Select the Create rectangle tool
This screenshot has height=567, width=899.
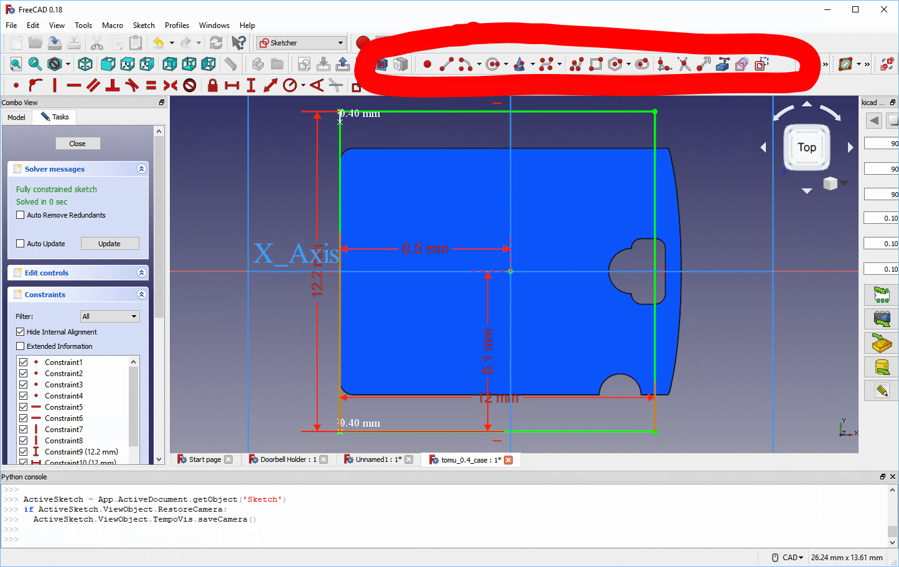tap(595, 64)
